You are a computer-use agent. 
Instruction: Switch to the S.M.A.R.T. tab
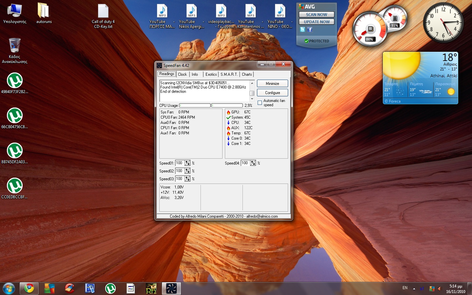229,74
